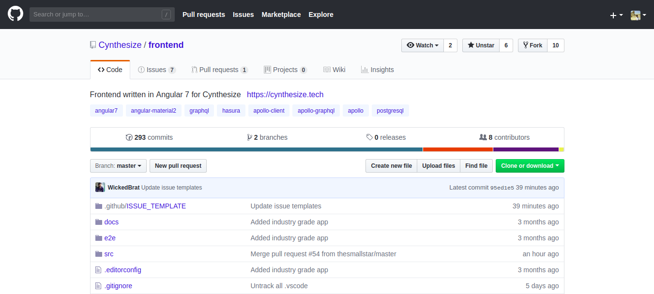Expand the Clone or download menu

click(530, 166)
